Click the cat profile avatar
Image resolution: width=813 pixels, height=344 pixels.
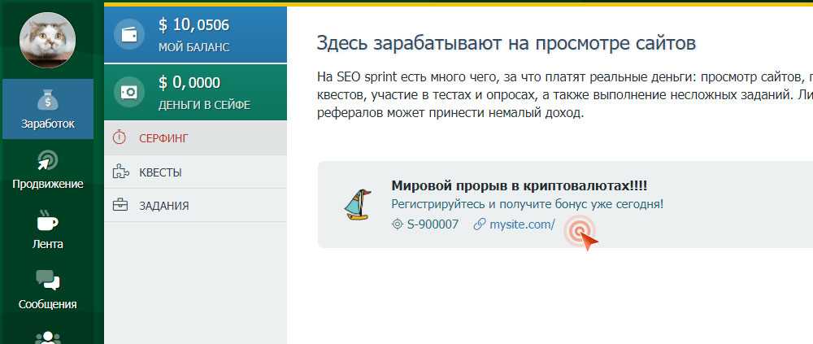(x=47, y=40)
